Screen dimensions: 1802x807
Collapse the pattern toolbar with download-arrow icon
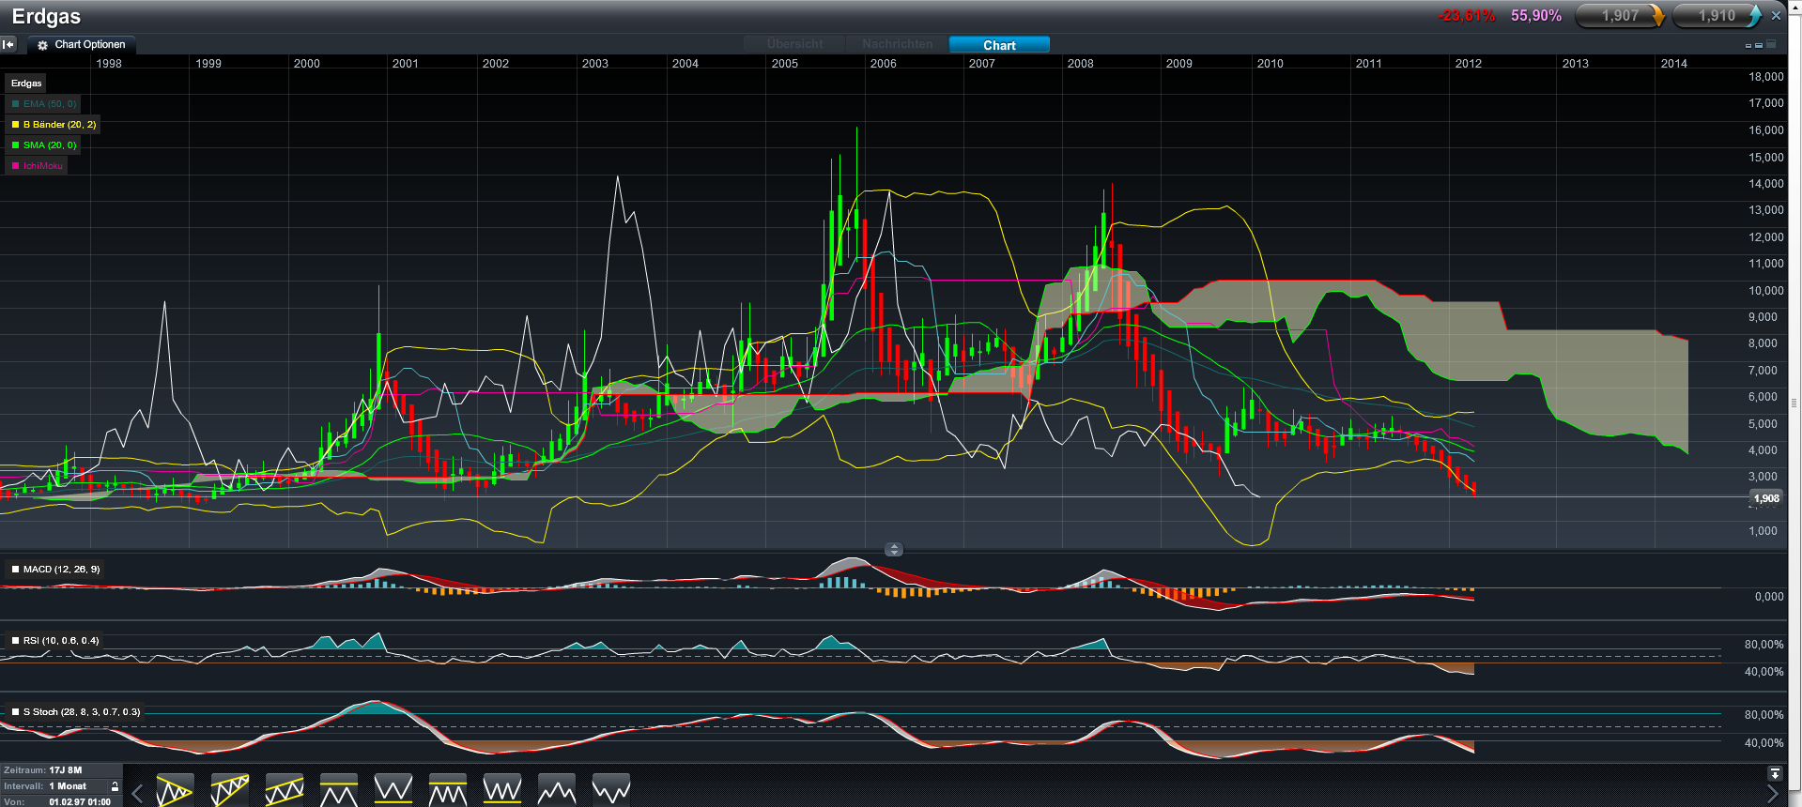tap(1775, 774)
